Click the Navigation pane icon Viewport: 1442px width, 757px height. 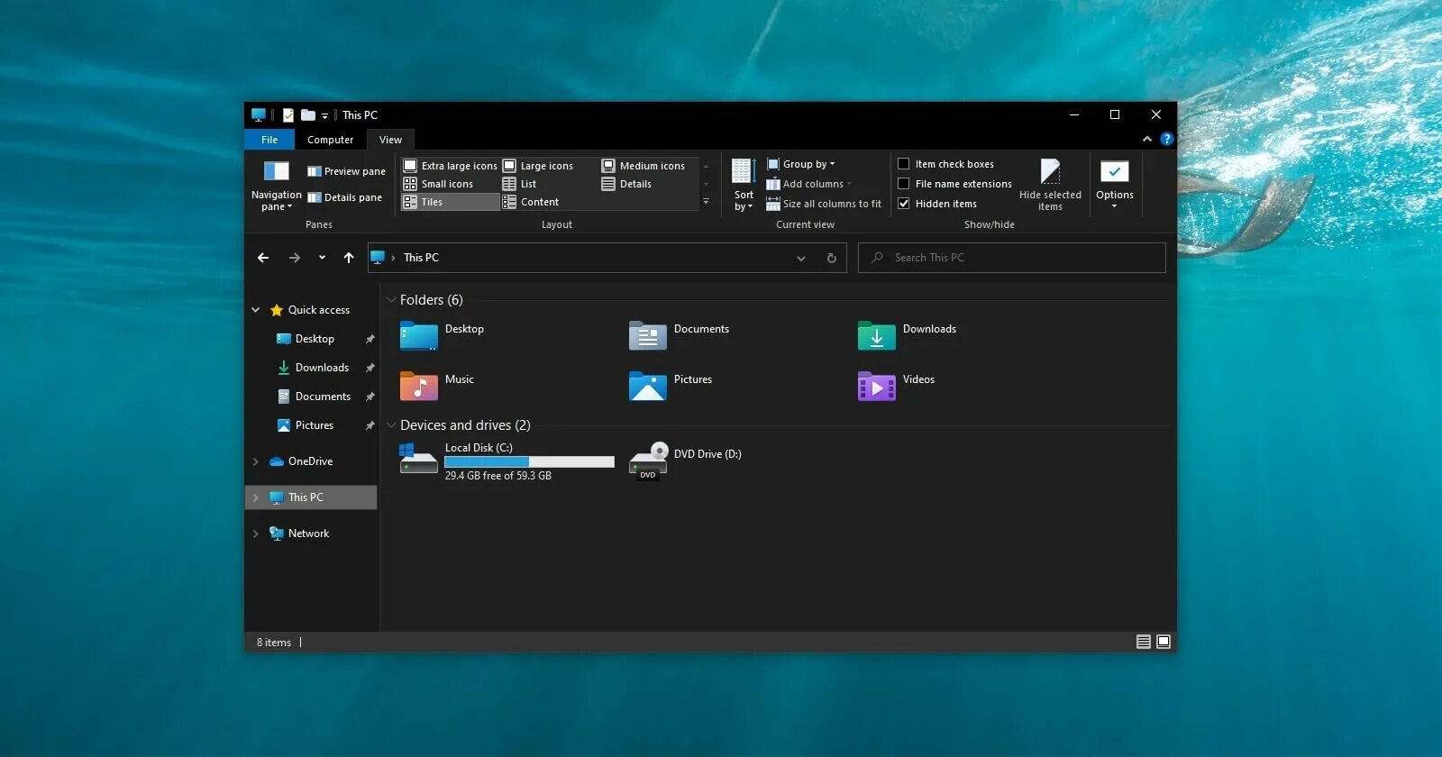tap(276, 171)
